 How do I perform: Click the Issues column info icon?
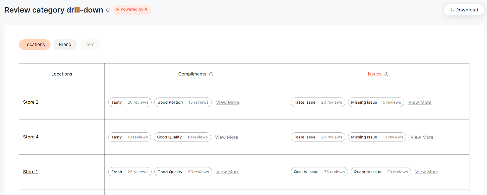387,74
